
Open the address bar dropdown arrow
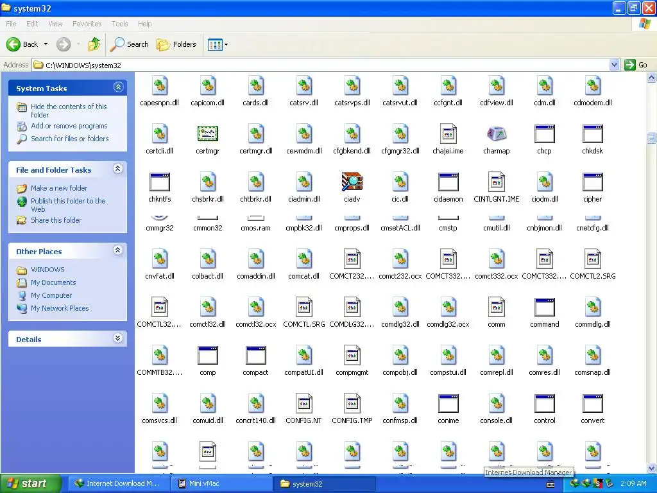[x=614, y=65]
